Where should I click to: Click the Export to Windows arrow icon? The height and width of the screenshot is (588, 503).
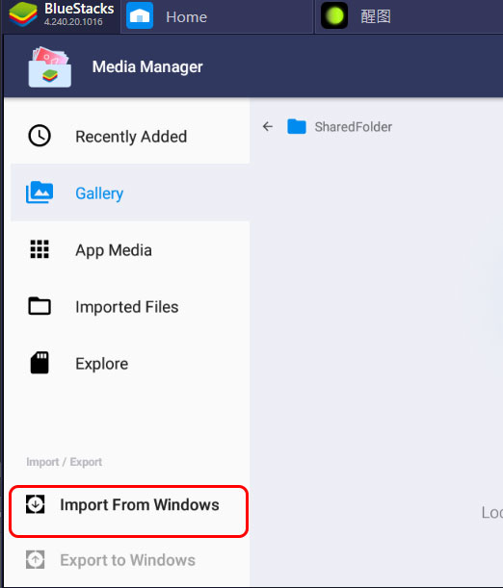36,559
